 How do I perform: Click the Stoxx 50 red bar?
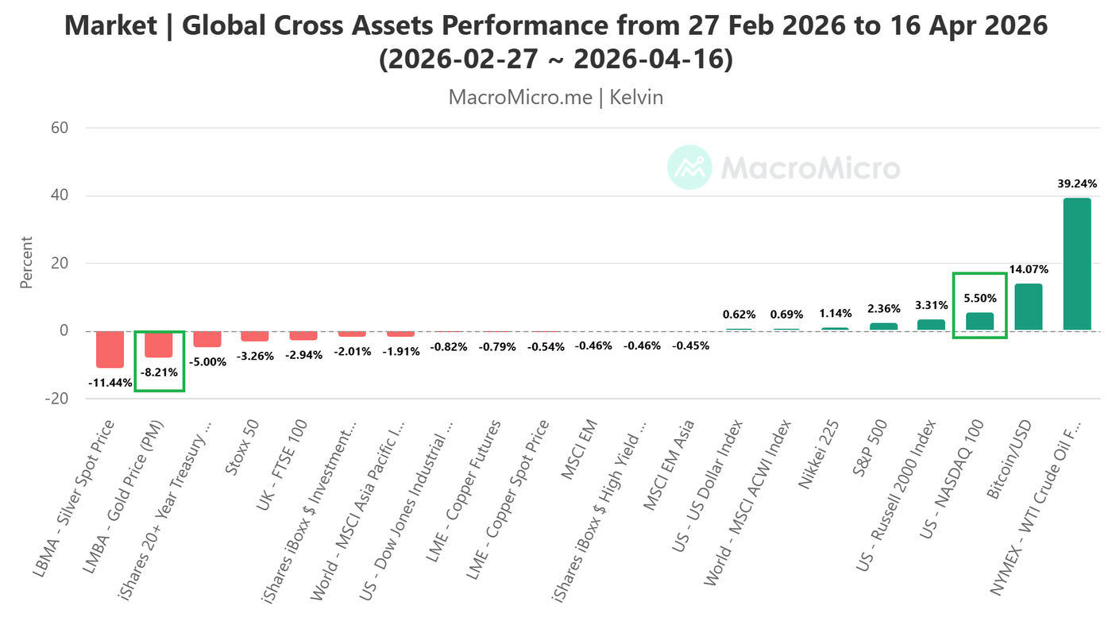(255, 336)
